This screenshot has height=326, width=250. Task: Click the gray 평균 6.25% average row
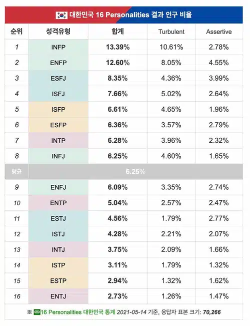(124, 172)
